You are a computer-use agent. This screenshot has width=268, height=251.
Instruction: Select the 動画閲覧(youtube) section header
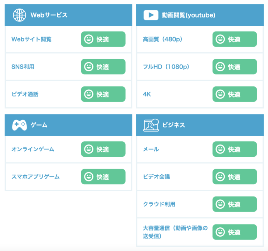tap(188, 15)
